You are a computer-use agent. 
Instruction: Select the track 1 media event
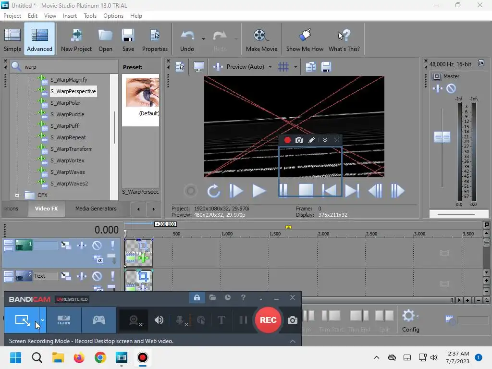pyautogui.click(x=139, y=253)
